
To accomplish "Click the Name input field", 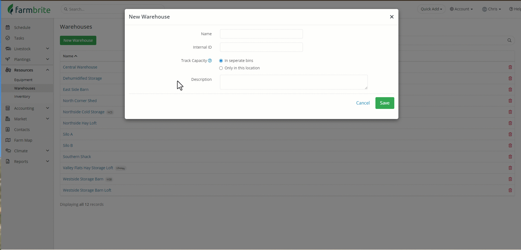I will point(261,34).
